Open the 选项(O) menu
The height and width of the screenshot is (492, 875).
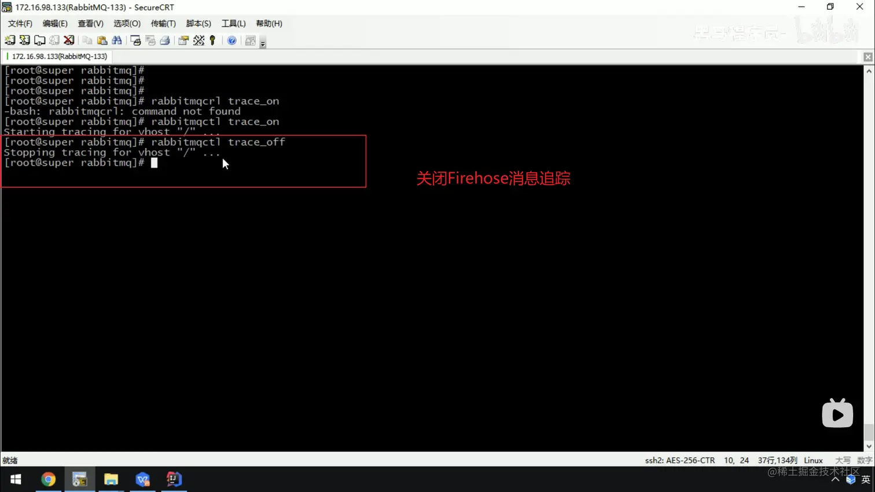127,24
